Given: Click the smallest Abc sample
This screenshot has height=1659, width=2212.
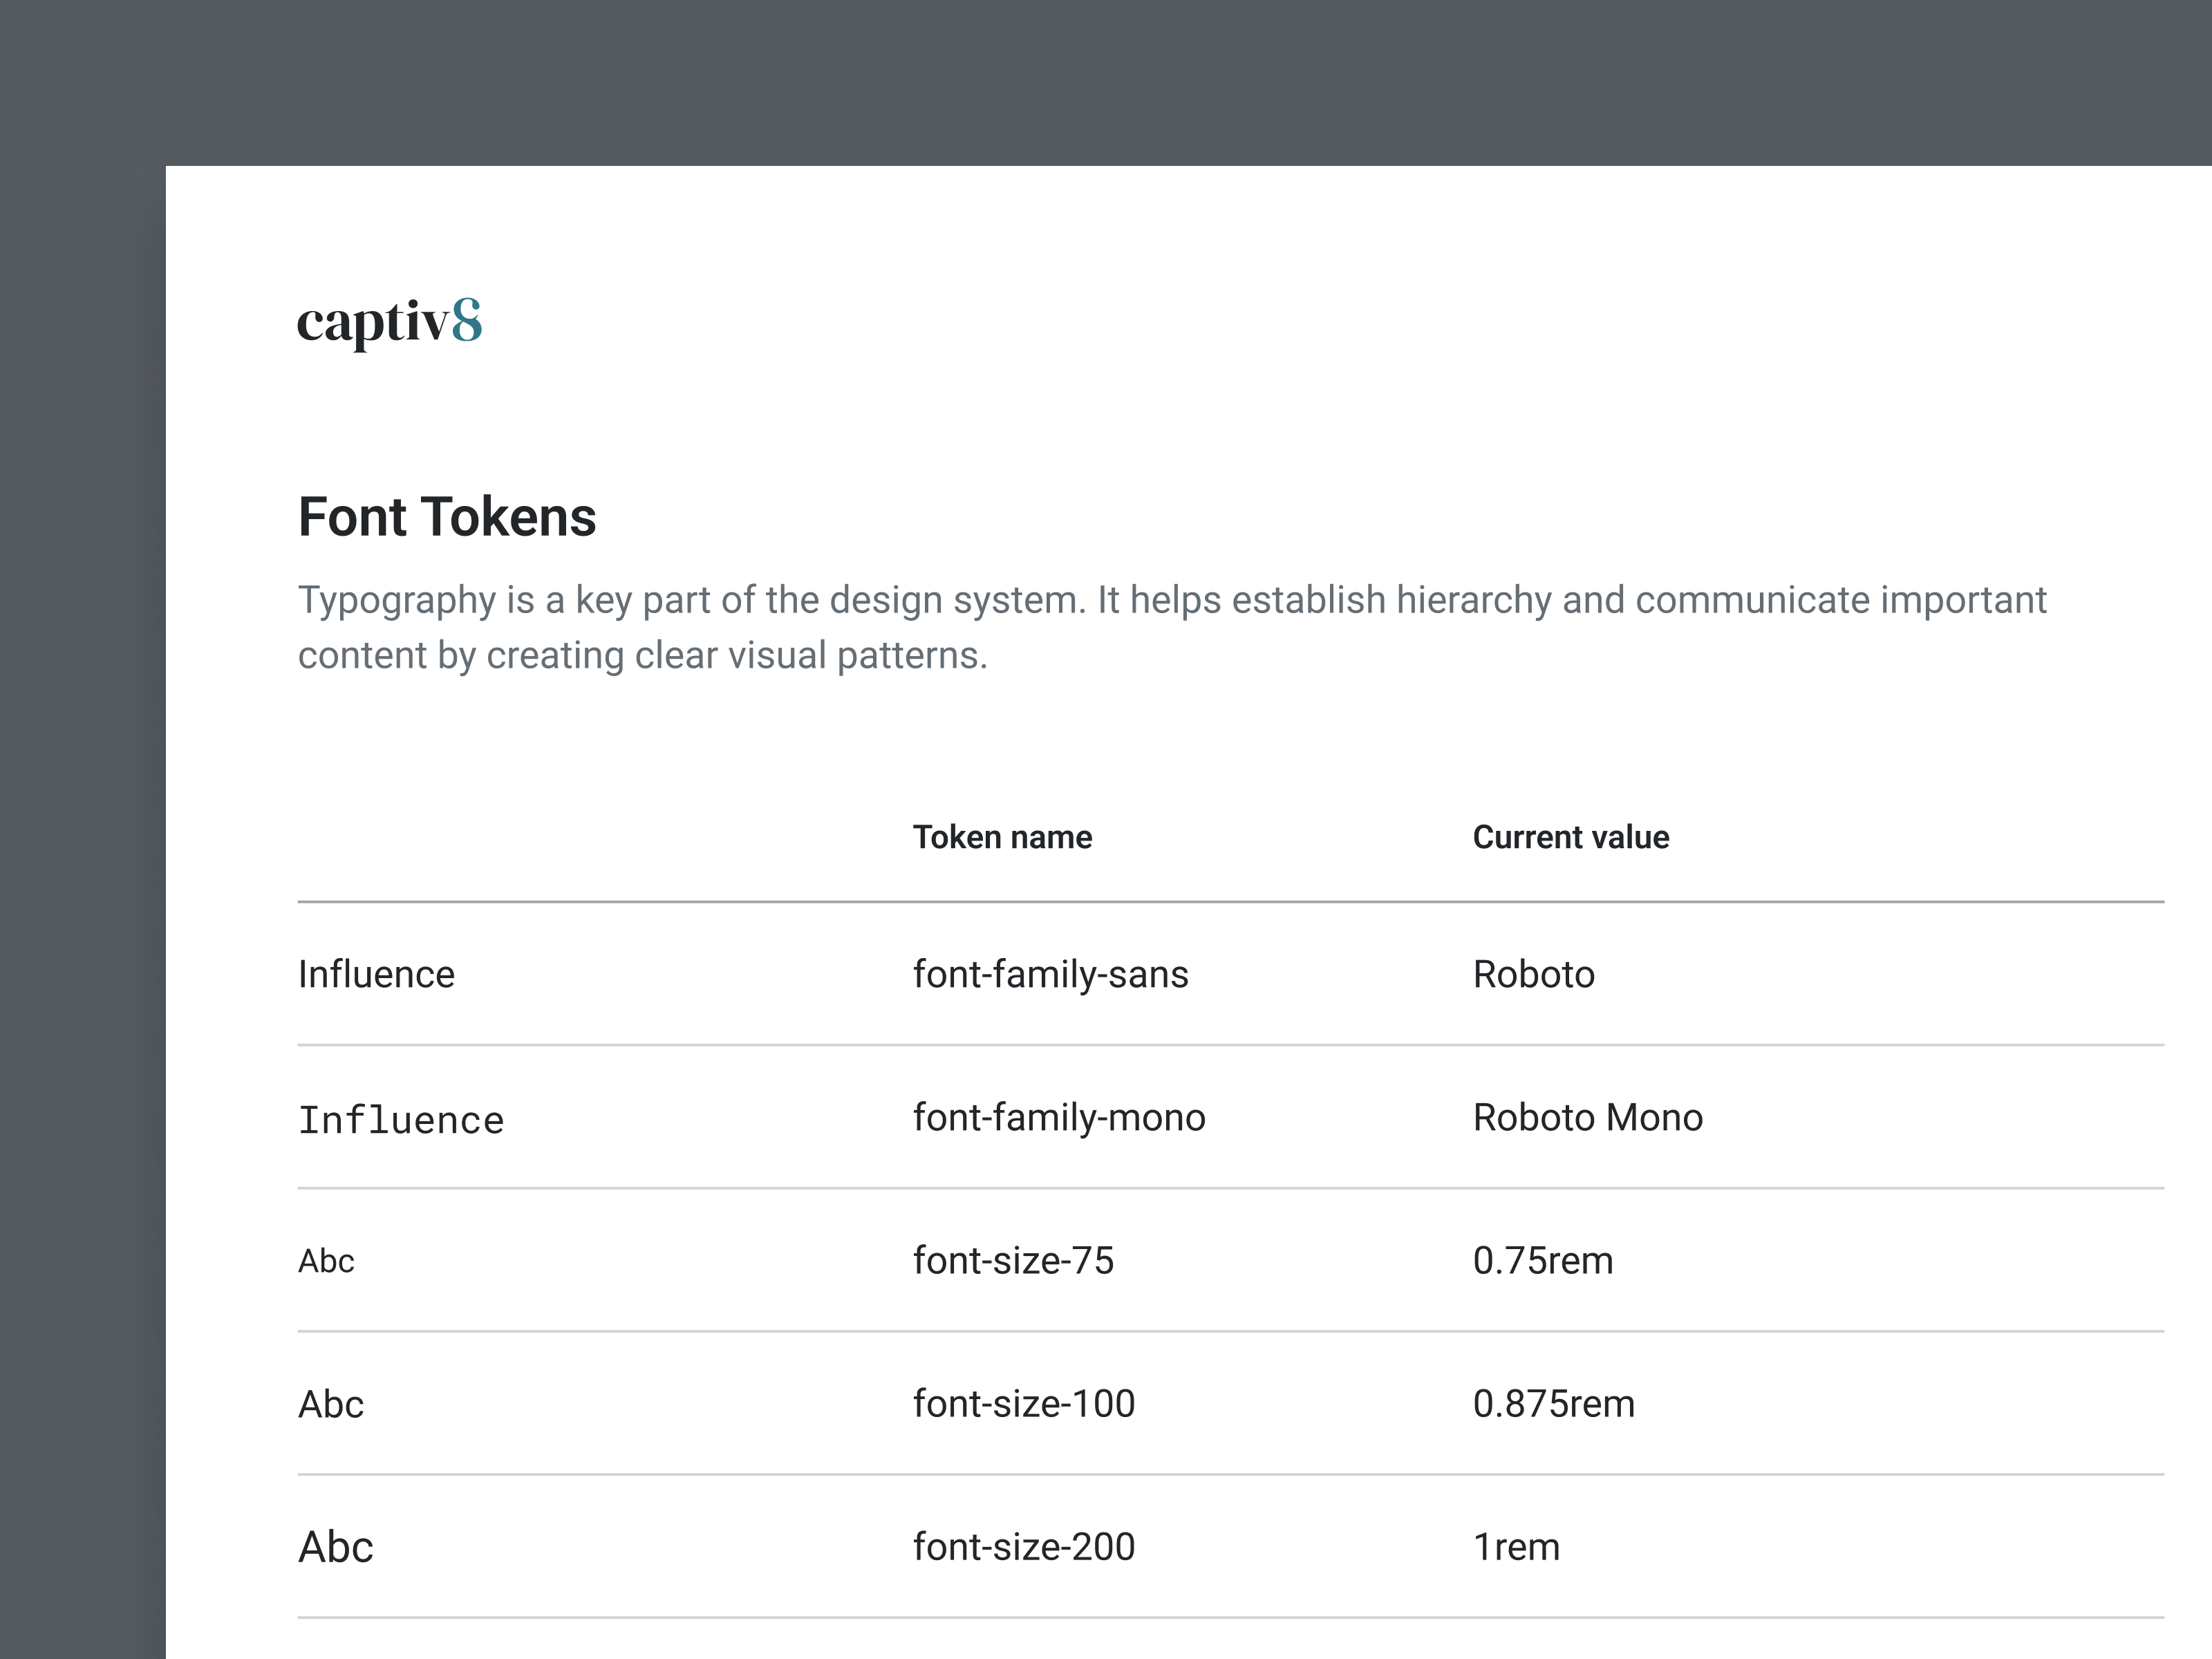Looking at the screenshot, I should click(326, 1261).
